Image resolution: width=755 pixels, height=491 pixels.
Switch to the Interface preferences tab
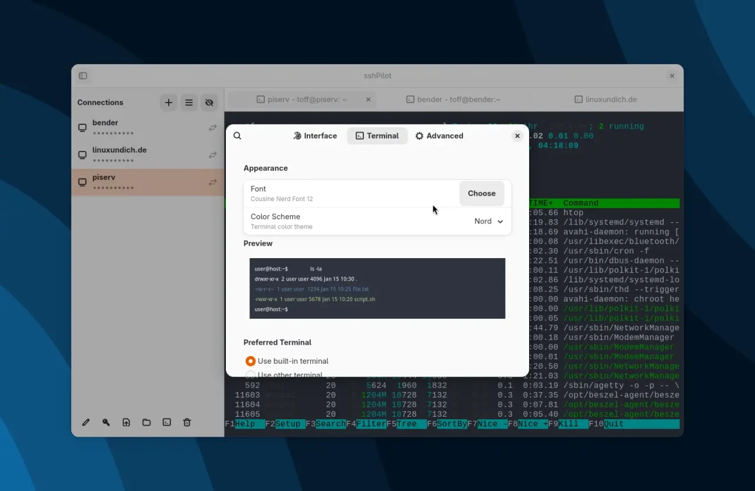point(315,136)
